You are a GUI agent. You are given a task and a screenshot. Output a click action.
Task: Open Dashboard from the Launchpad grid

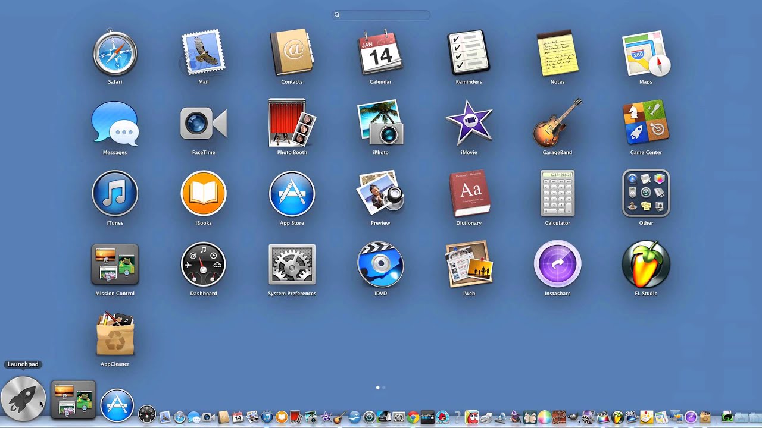pyautogui.click(x=204, y=264)
